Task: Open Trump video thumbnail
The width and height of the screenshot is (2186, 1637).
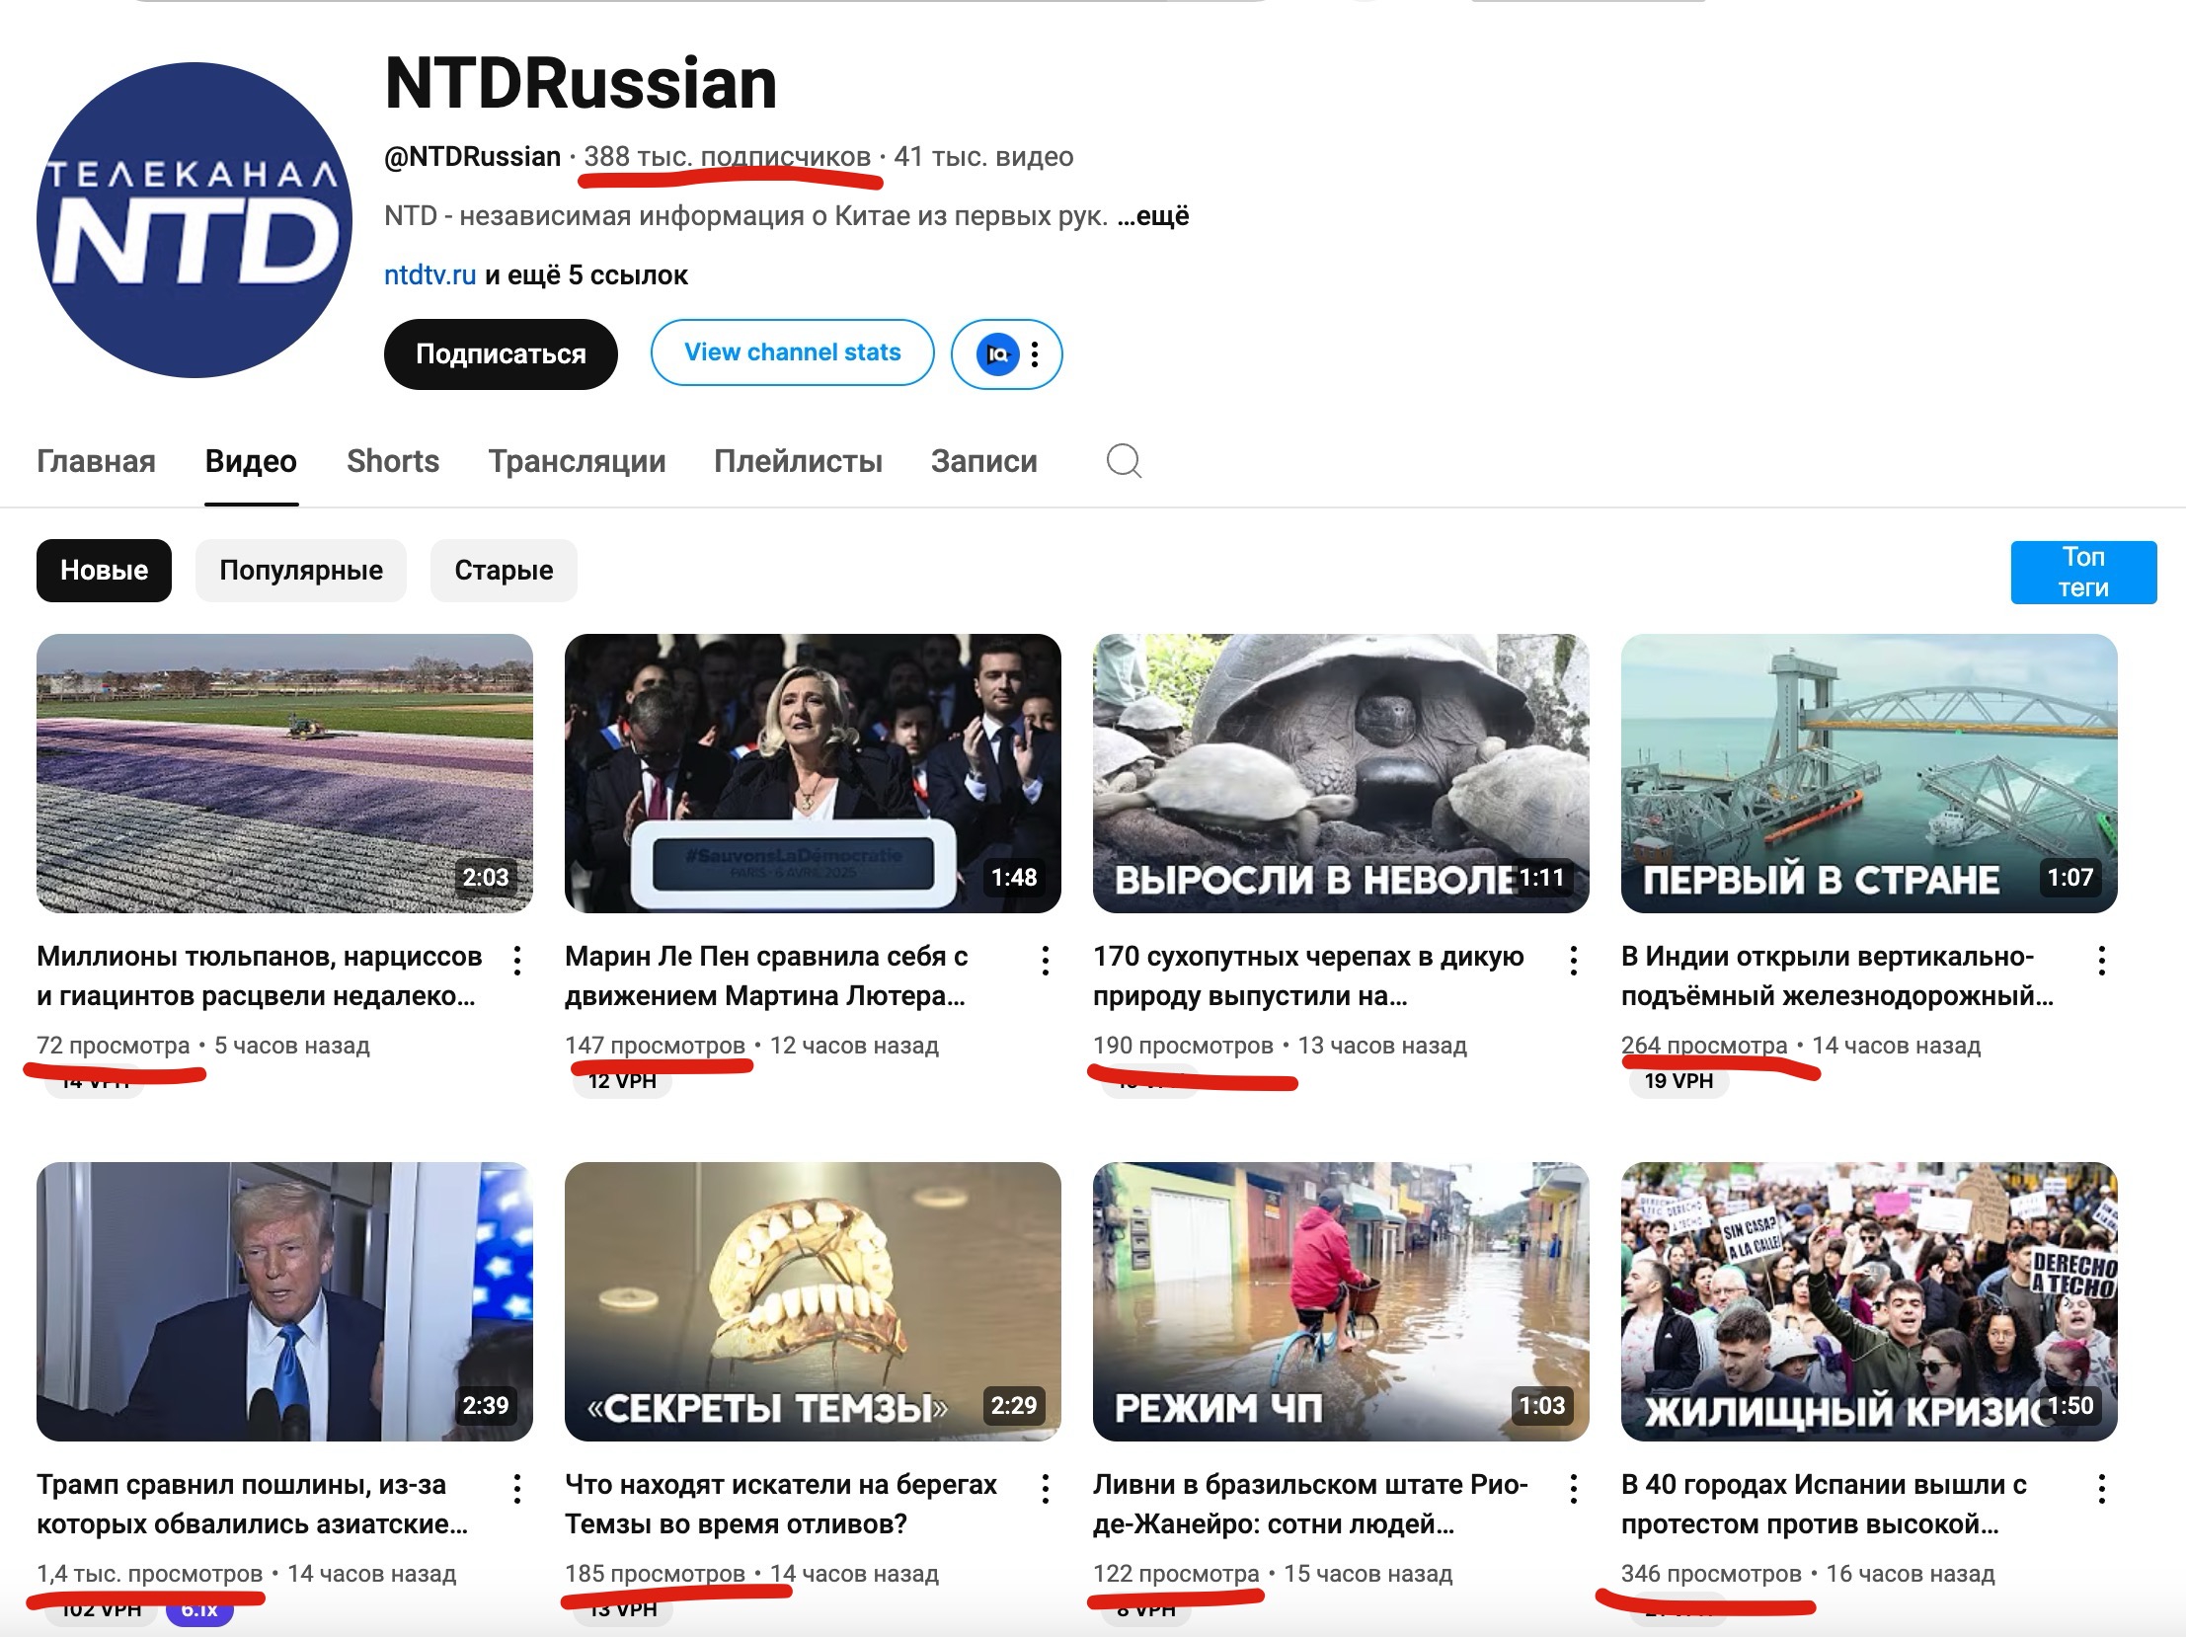Action: 284,1301
